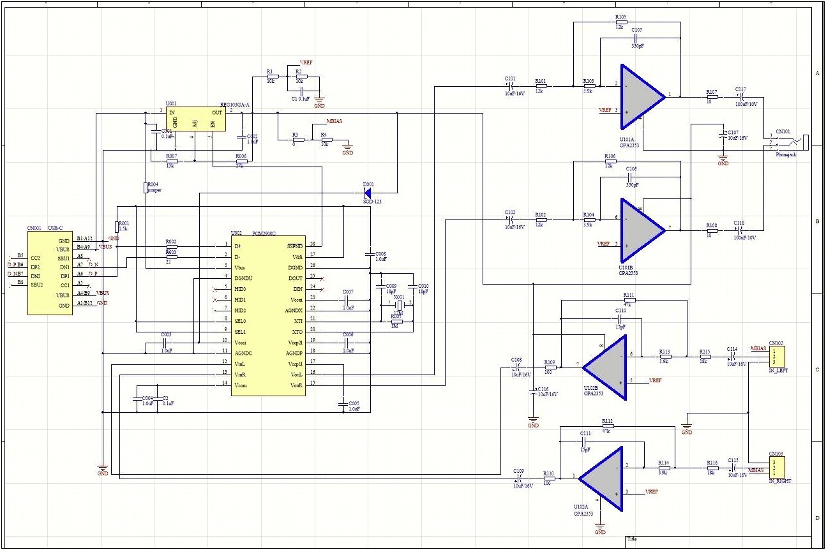Select the CN102 IN_LEFT connector
Screen dimensions: 826x550
pyautogui.click(x=777, y=356)
